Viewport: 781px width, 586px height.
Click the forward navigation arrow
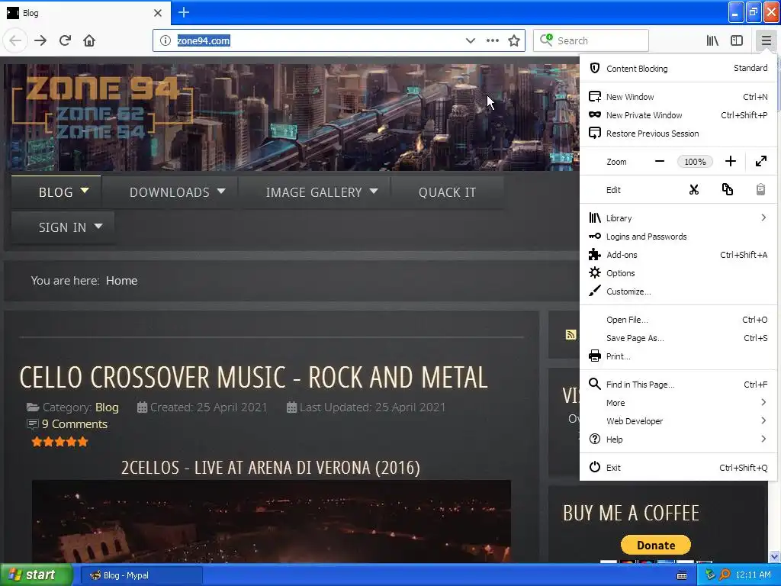[40, 40]
